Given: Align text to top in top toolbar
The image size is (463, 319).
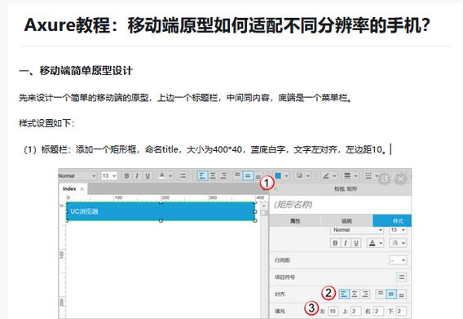Looking at the screenshot, I should [237, 175].
